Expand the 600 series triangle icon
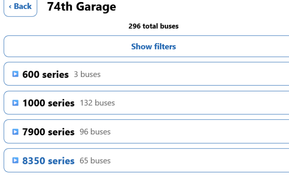The height and width of the screenshot is (176, 289). click(x=15, y=74)
